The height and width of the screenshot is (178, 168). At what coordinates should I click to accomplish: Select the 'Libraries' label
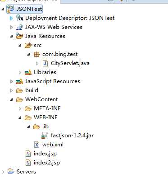point(45,72)
